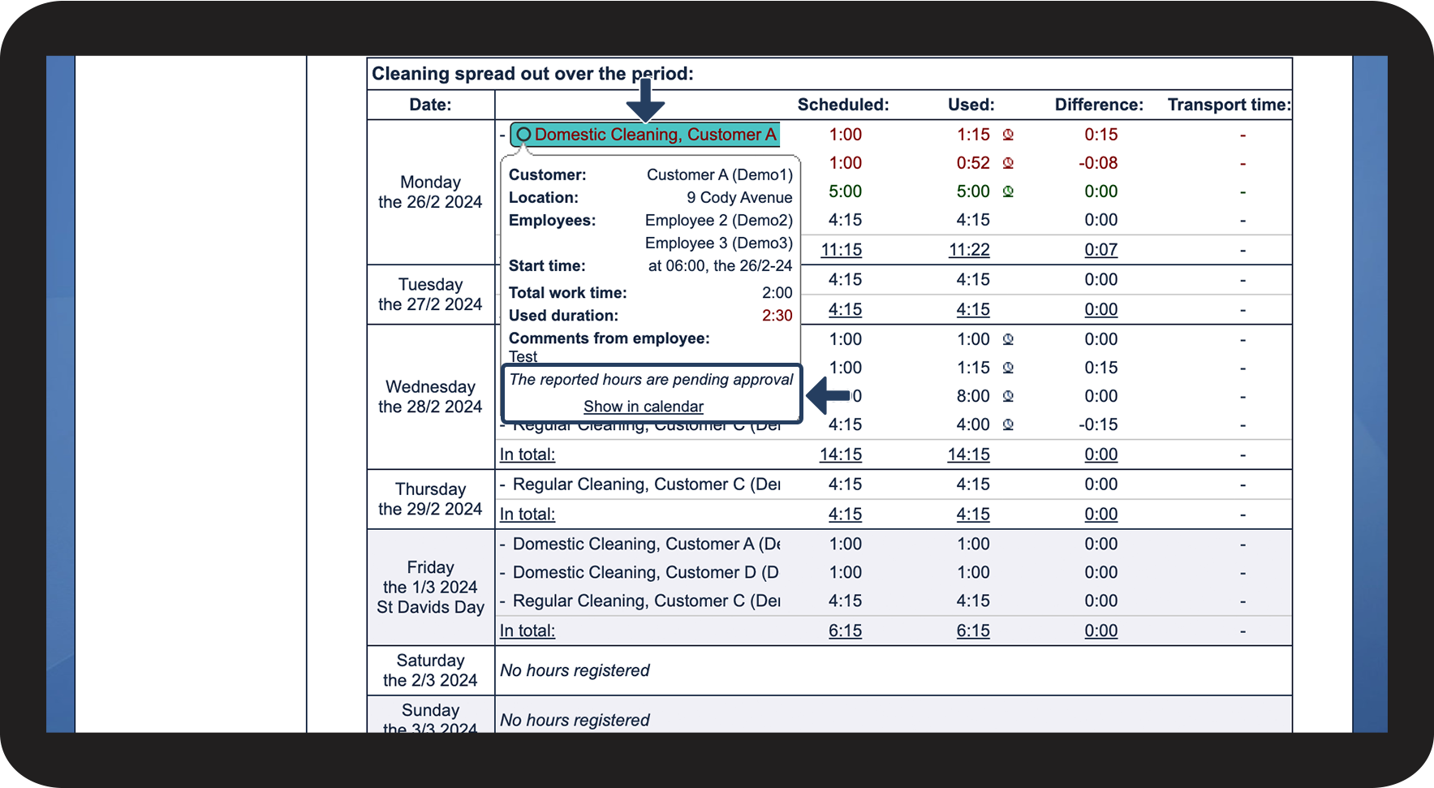Select the clock icon next to 8:00 used time

(x=1008, y=396)
